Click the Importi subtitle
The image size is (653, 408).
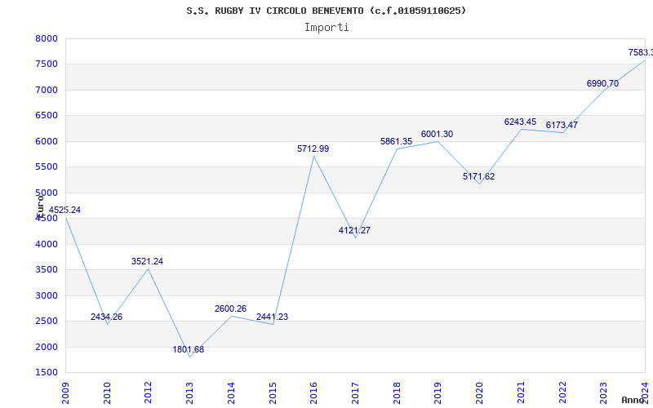[x=326, y=28]
